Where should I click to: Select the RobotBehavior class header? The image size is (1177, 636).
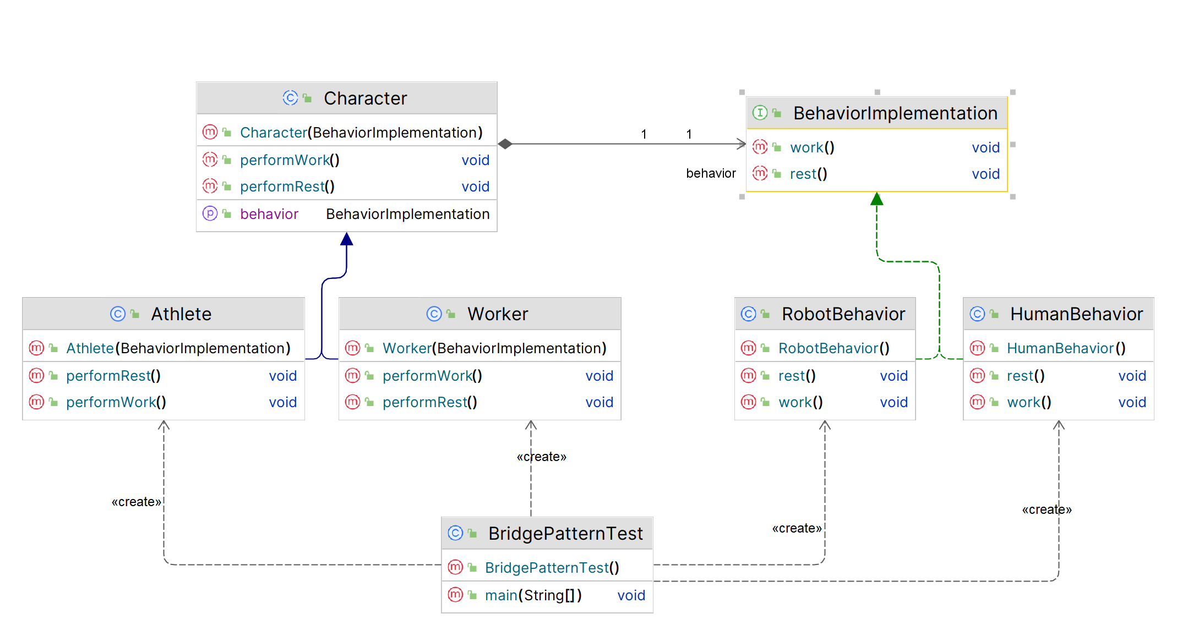[843, 314]
